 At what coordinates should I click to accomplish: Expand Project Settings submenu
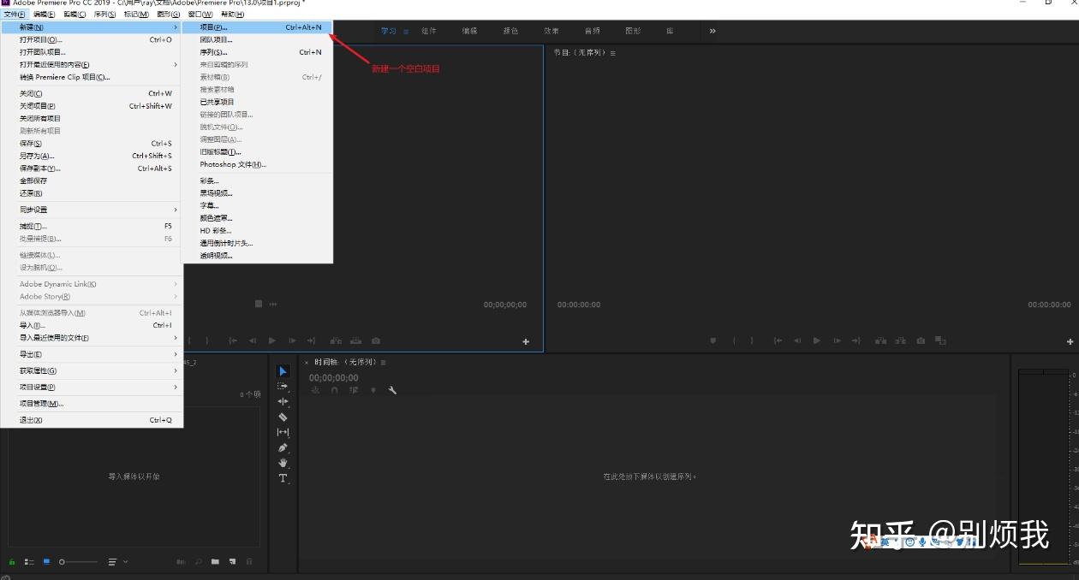pyautogui.click(x=175, y=388)
